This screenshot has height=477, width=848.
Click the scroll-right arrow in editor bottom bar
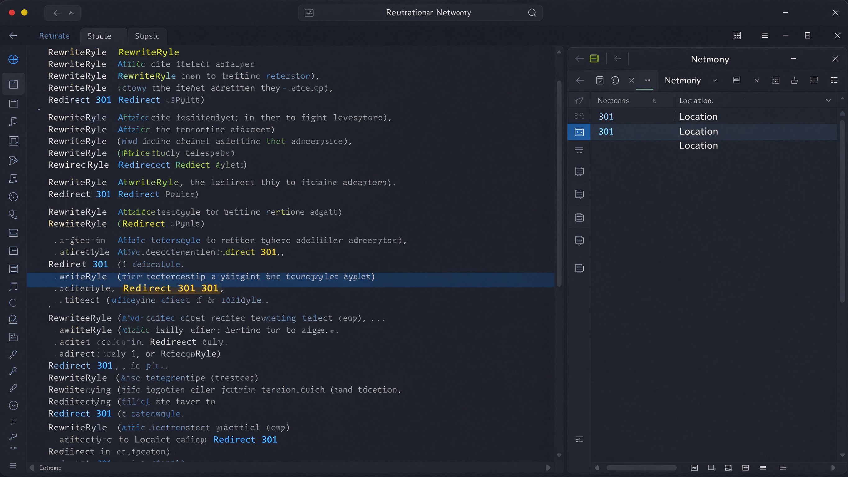tap(548, 468)
